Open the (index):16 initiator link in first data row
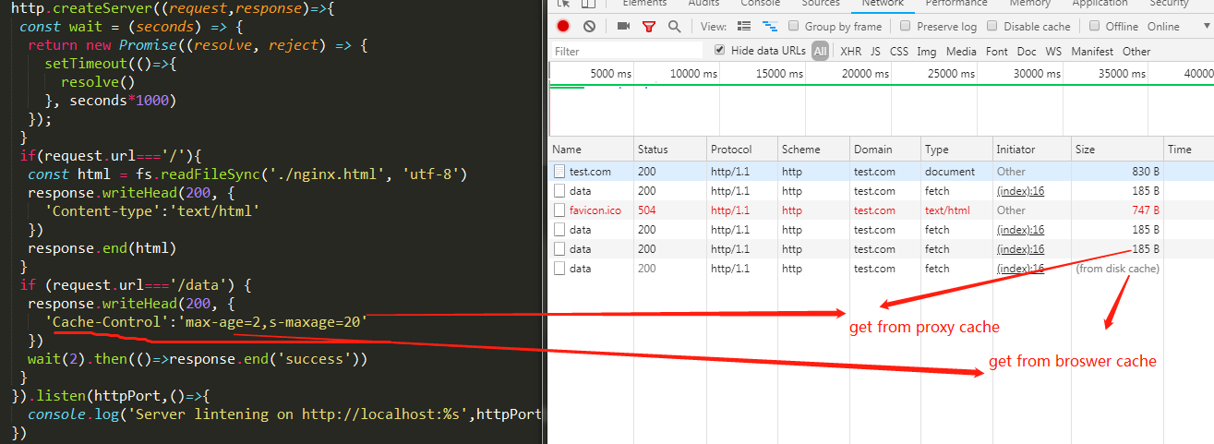 (1020, 191)
